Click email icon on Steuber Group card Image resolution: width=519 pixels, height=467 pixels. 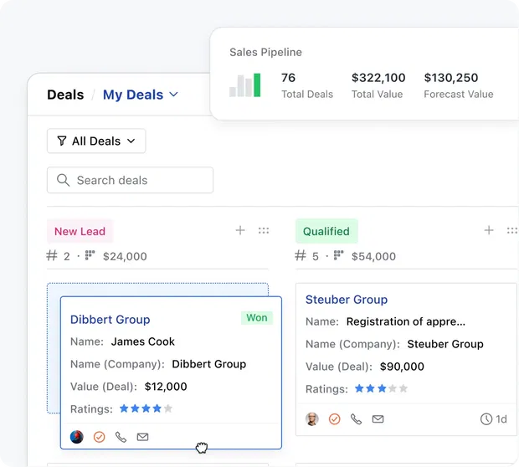[x=378, y=419]
